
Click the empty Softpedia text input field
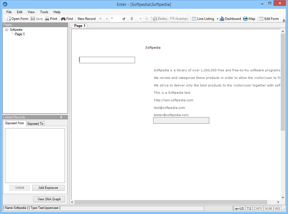coord(107,60)
